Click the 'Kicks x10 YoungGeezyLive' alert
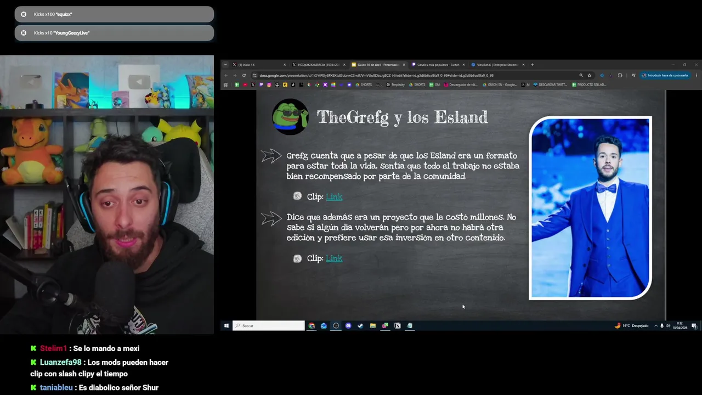This screenshot has width=702, height=395. [114, 33]
